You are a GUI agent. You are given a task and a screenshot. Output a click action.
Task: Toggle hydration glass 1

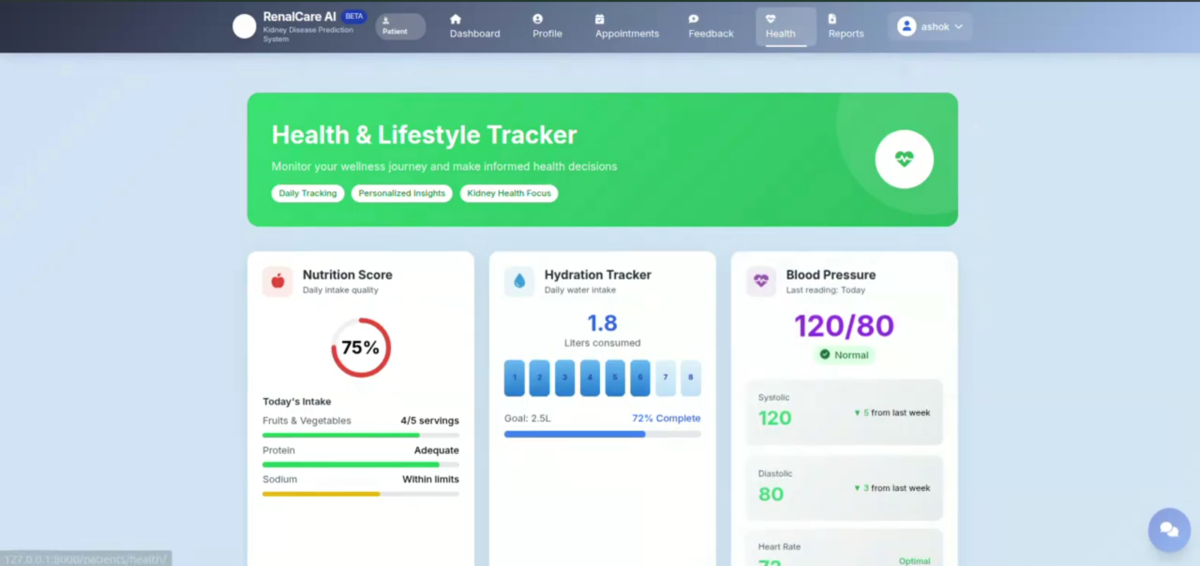point(514,377)
